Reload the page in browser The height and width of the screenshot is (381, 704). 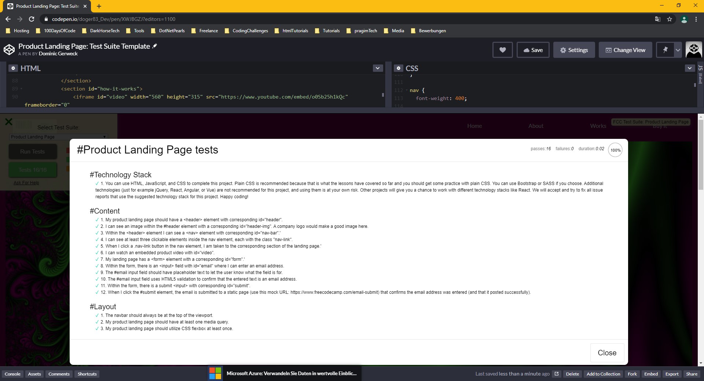pyautogui.click(x=32, y=19)
